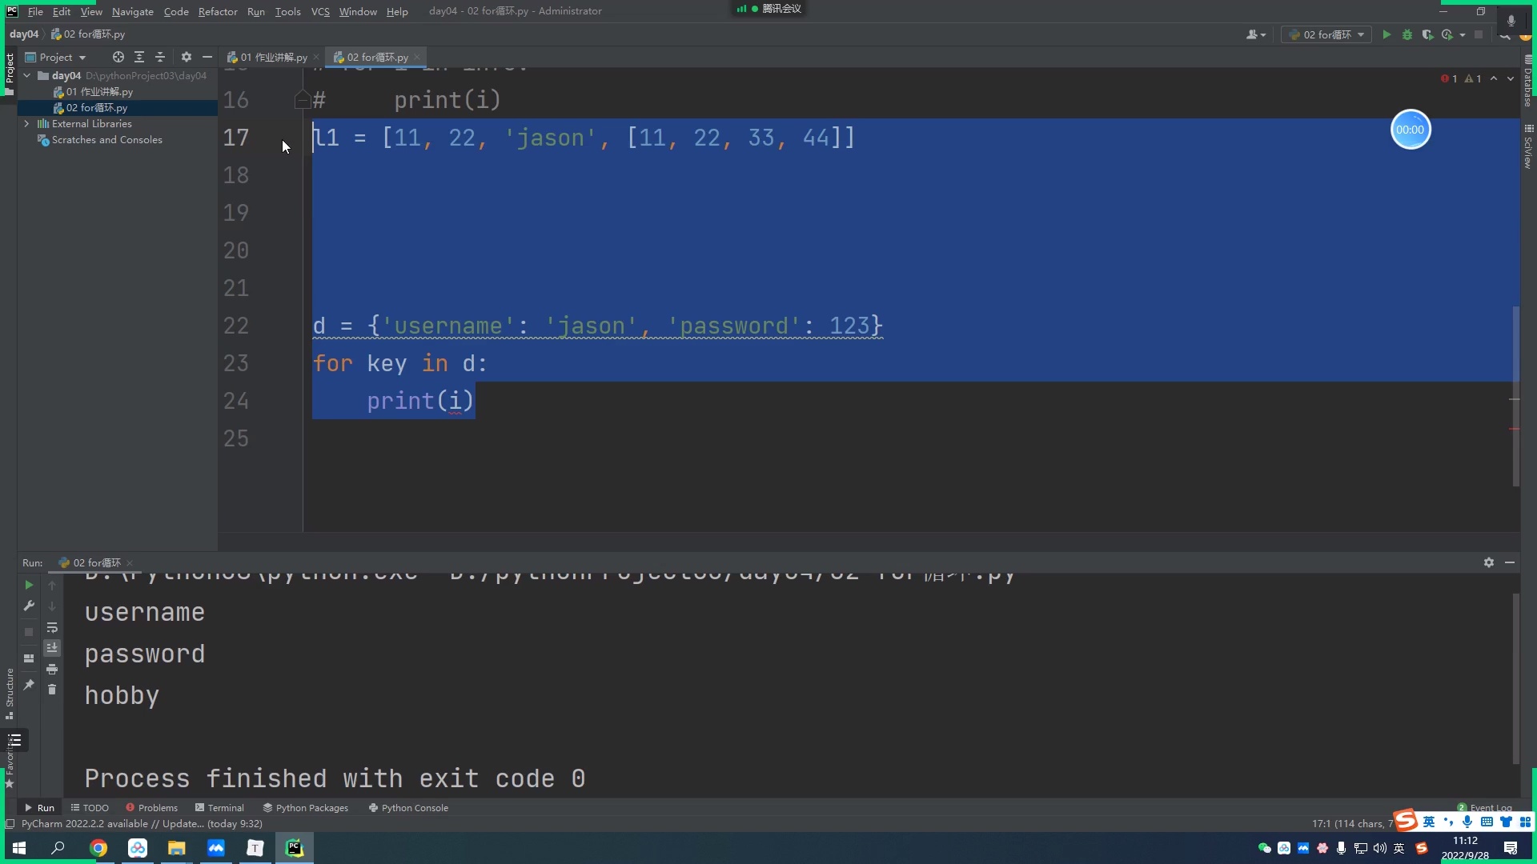Print the console output with the printer icon
Image resolution: width=1537 pixels, height=864 pixels.
[x=52, y=669]
